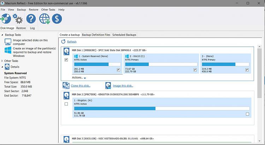
Task: Click the Clone this disk link
Action: click(x=81, y=86)
